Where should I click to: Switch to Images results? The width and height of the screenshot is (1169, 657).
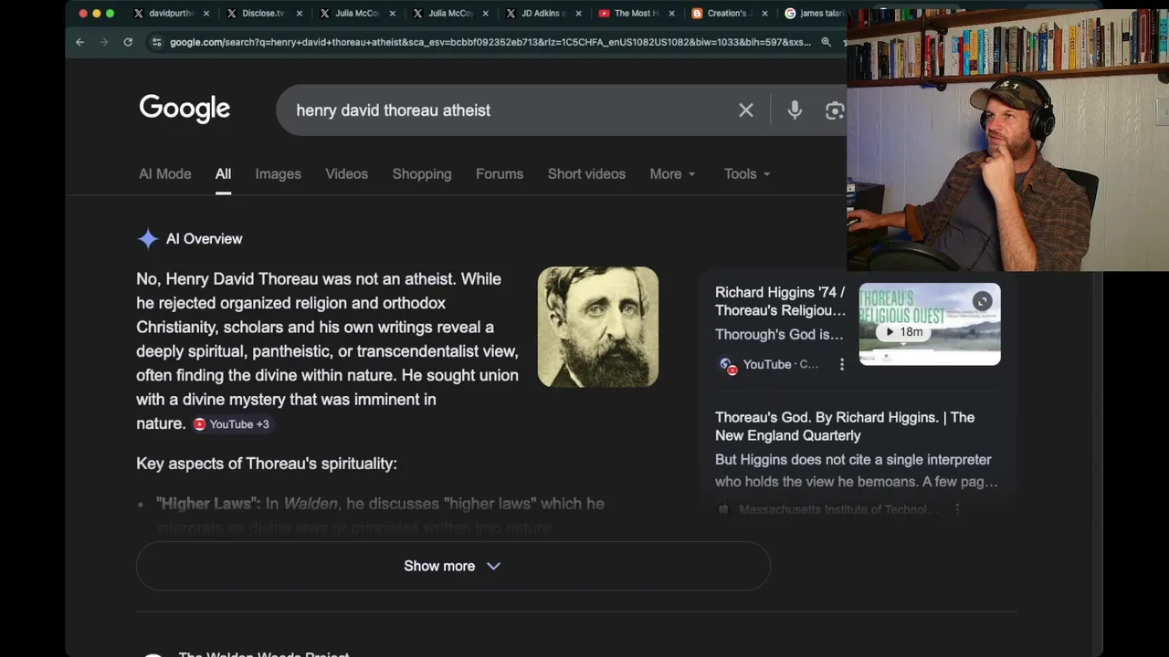coord(278,173)
